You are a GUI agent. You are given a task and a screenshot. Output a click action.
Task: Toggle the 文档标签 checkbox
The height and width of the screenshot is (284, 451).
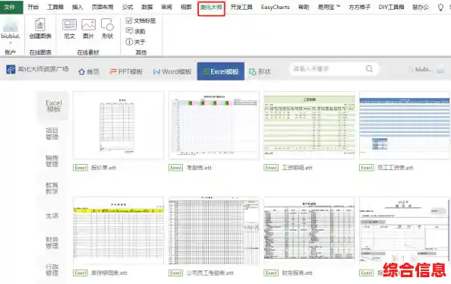pyautogui.click(x=129, y=21)
